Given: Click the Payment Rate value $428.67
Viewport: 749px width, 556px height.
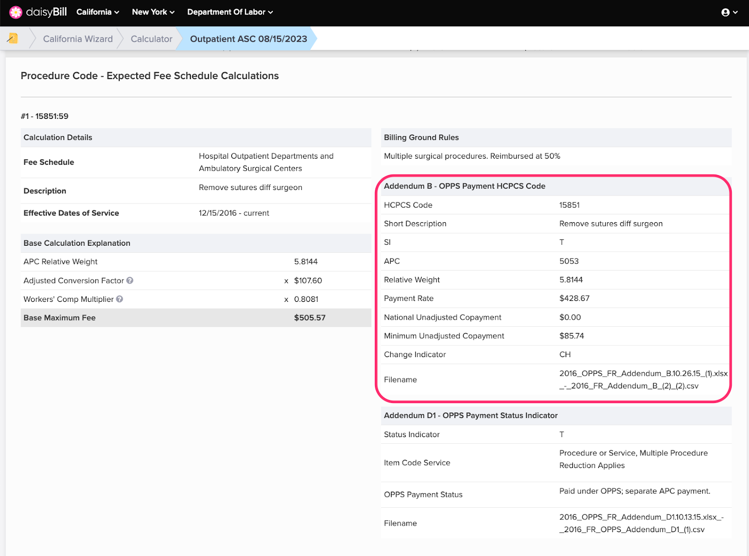Looking at the screenshot, I should click(574, 298).
